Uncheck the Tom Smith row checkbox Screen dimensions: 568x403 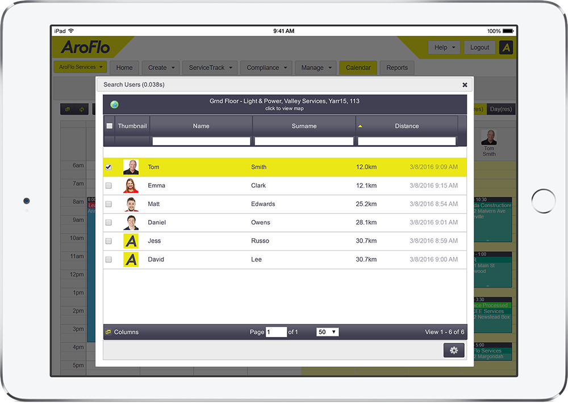coord(108,167)
